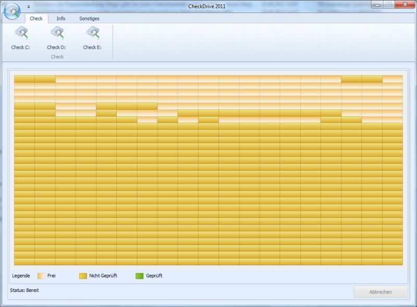Open the CheckDrive application orb menu

[11, 10]
